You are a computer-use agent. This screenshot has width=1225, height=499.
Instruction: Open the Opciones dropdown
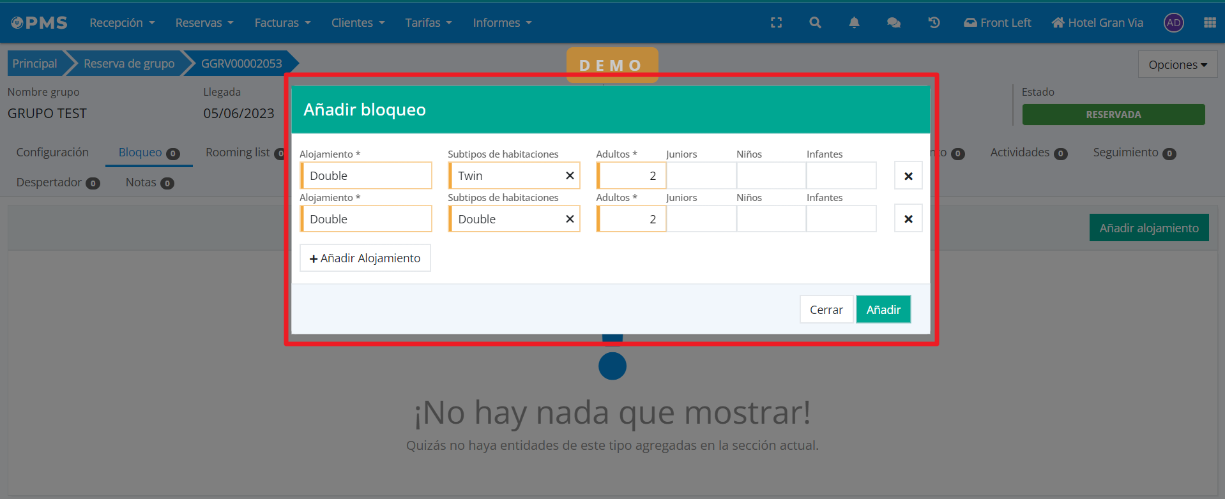click(1177, 65)
